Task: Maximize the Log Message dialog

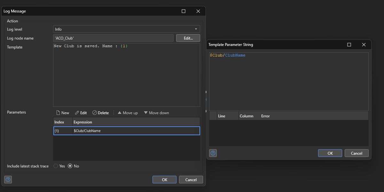Action: (184, 11)
